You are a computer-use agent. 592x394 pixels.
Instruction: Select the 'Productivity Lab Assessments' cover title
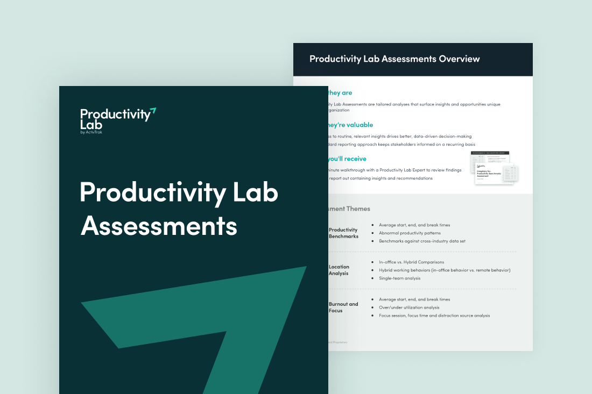coord(179,209)
